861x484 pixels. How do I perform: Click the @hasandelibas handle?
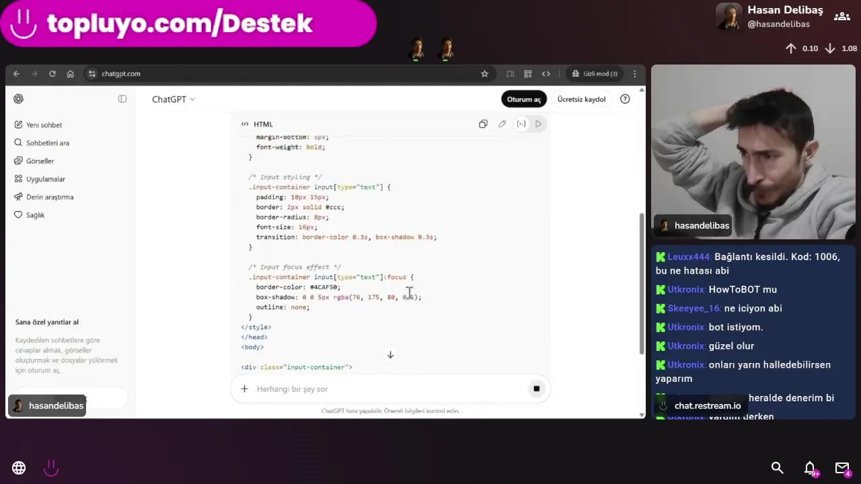[x=778, y=24]
